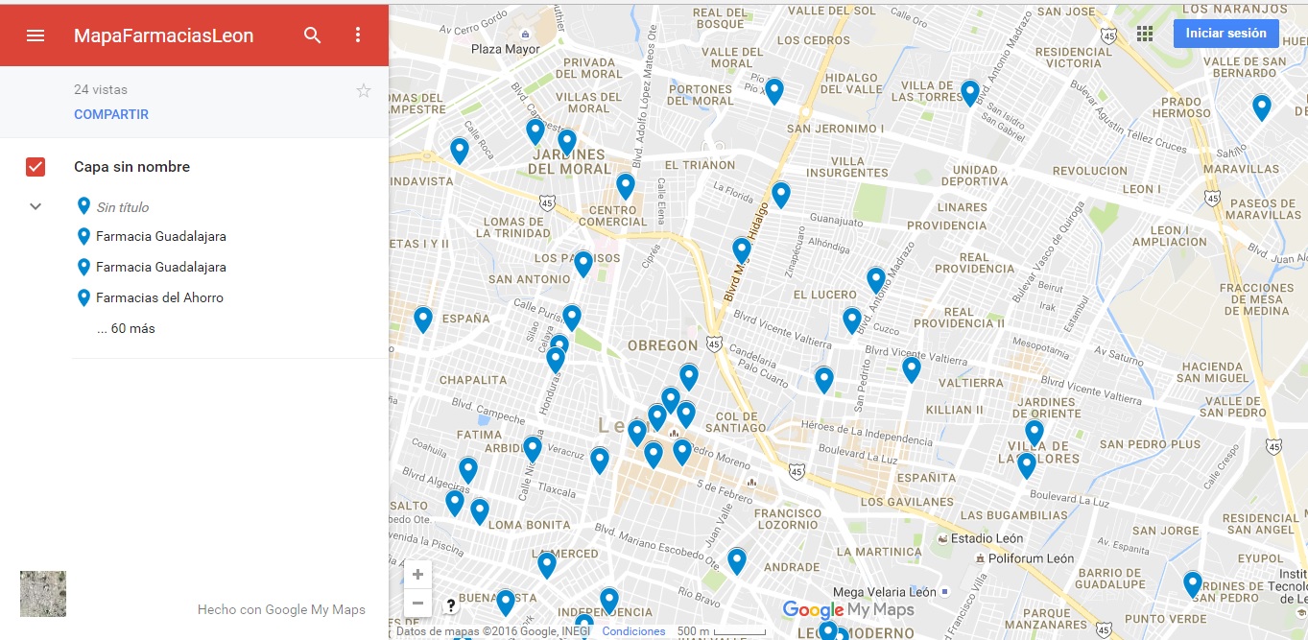Zoom in on the map

pyautogui.click(x=417, y=575)
